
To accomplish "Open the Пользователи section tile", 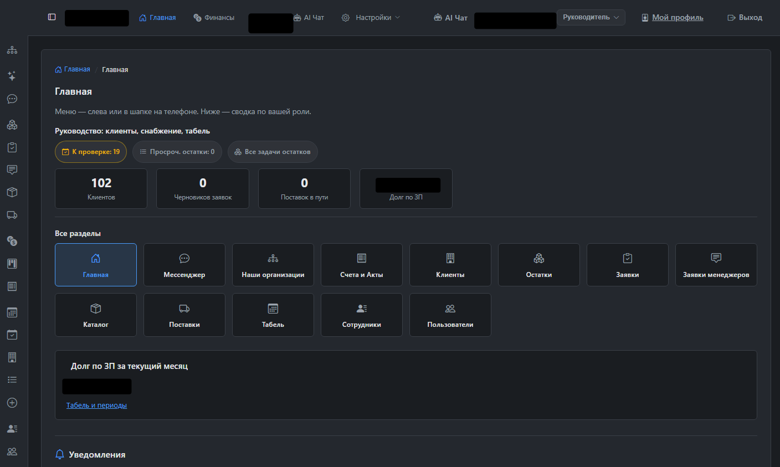I will click(x=450, y=315).
